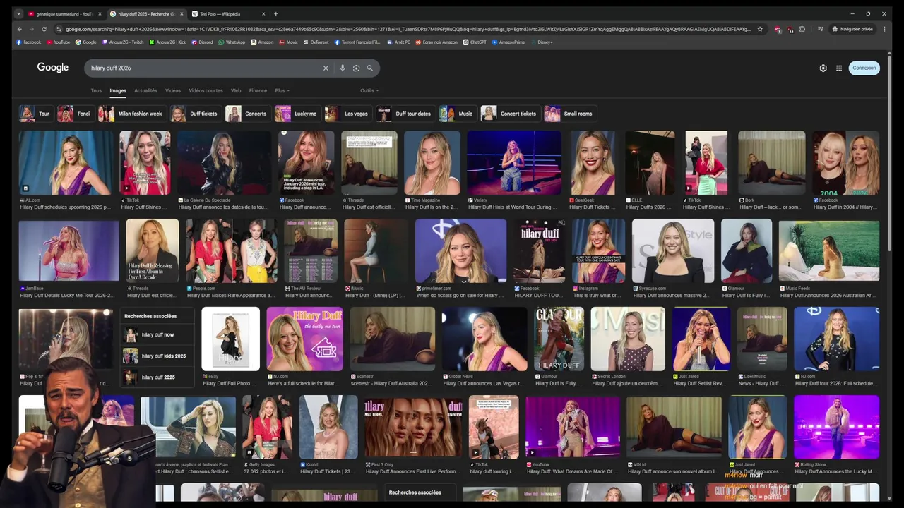Go back with the browser back arrow
Image resolution: width=904 pixels, height=508 pixels.
(x=19, y=29)
